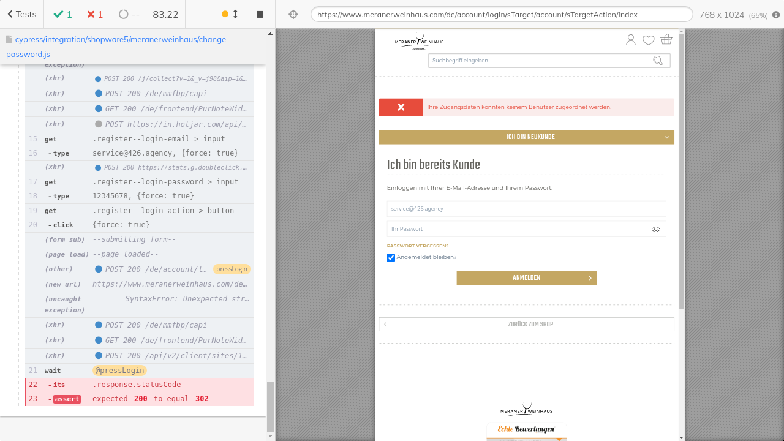Click the failed assert command row
The width and height of the screenshot is (784, 441).
click(139, 399)
